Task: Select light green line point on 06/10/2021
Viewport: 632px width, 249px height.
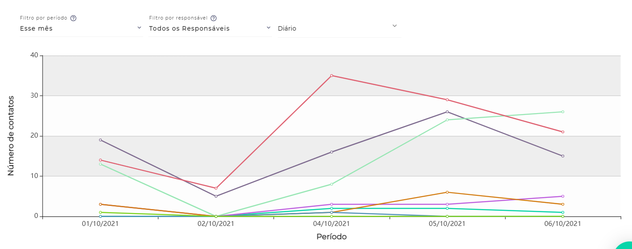Action: coord(563,112)
